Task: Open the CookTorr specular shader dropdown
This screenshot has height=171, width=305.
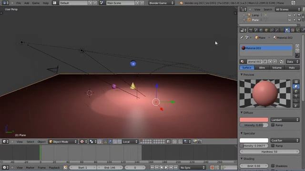Action: pos(285,141)
